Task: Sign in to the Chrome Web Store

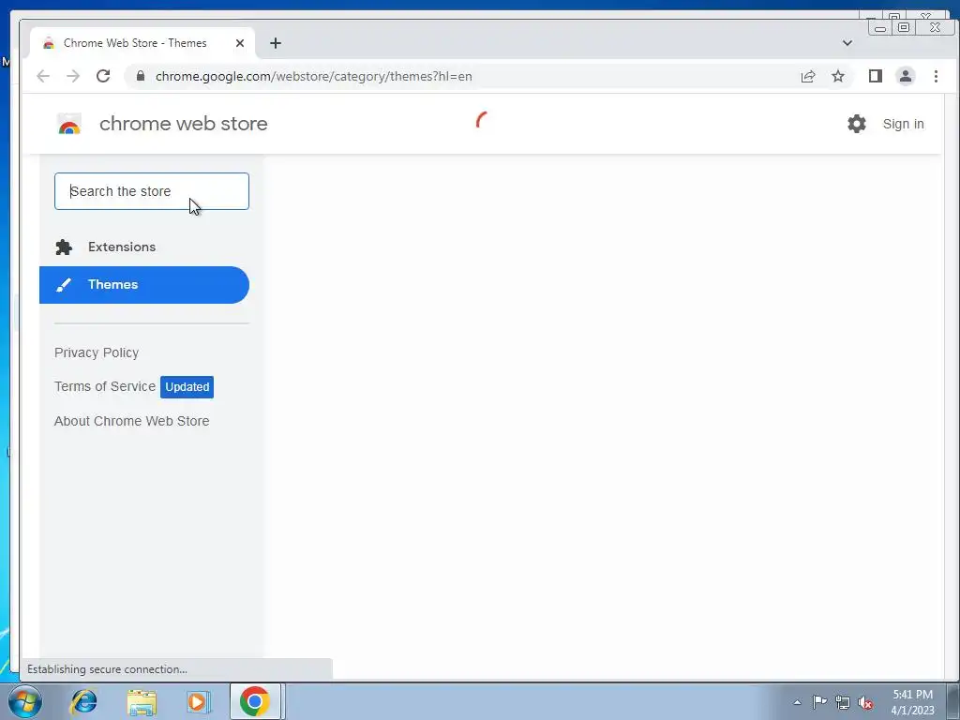Action: (903, 124)
